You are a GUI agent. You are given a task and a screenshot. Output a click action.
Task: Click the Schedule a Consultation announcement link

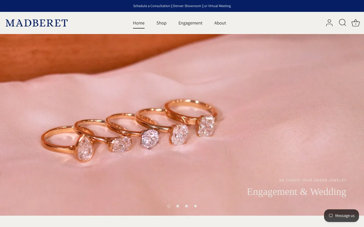click(182, 6)
